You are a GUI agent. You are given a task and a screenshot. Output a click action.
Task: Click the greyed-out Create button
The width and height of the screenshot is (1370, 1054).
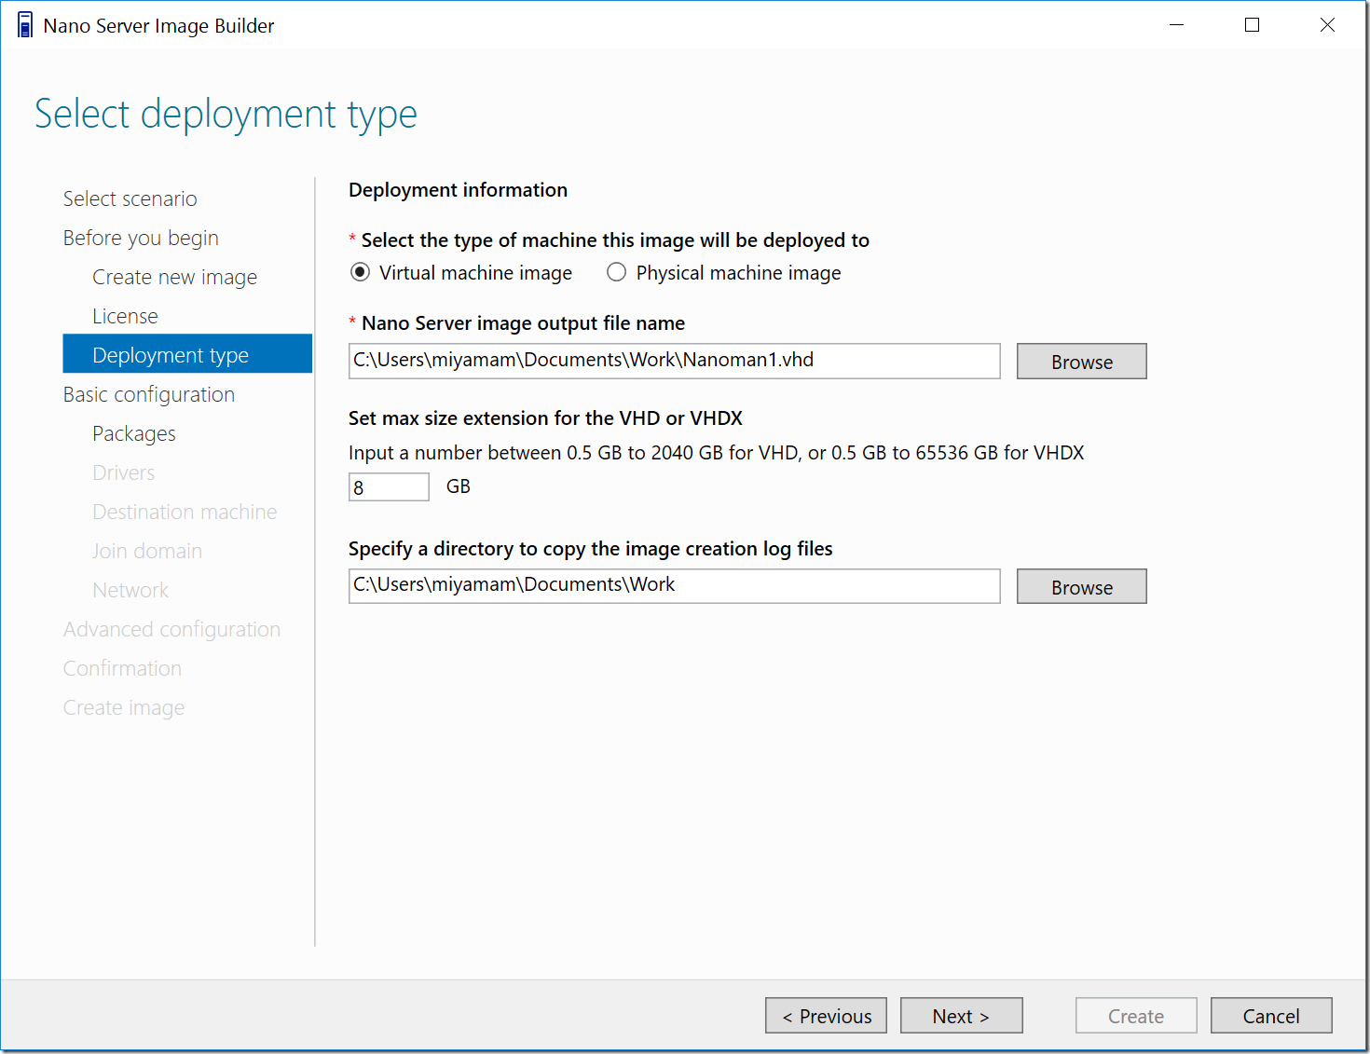click(1135, 1016)
